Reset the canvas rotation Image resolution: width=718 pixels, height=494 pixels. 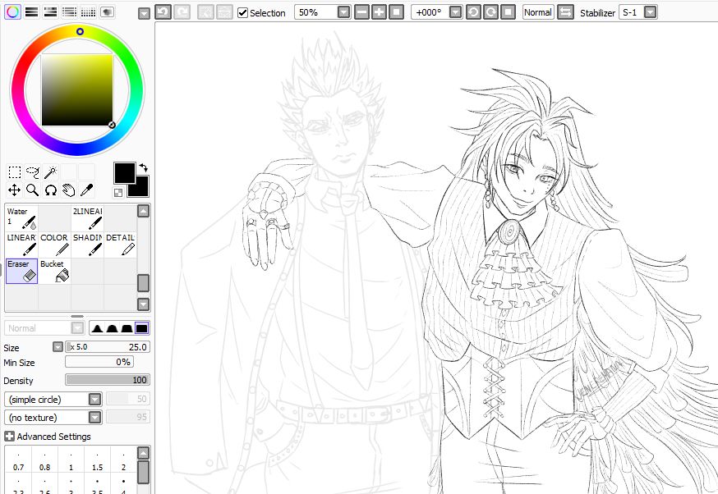(x=508, y=12)
